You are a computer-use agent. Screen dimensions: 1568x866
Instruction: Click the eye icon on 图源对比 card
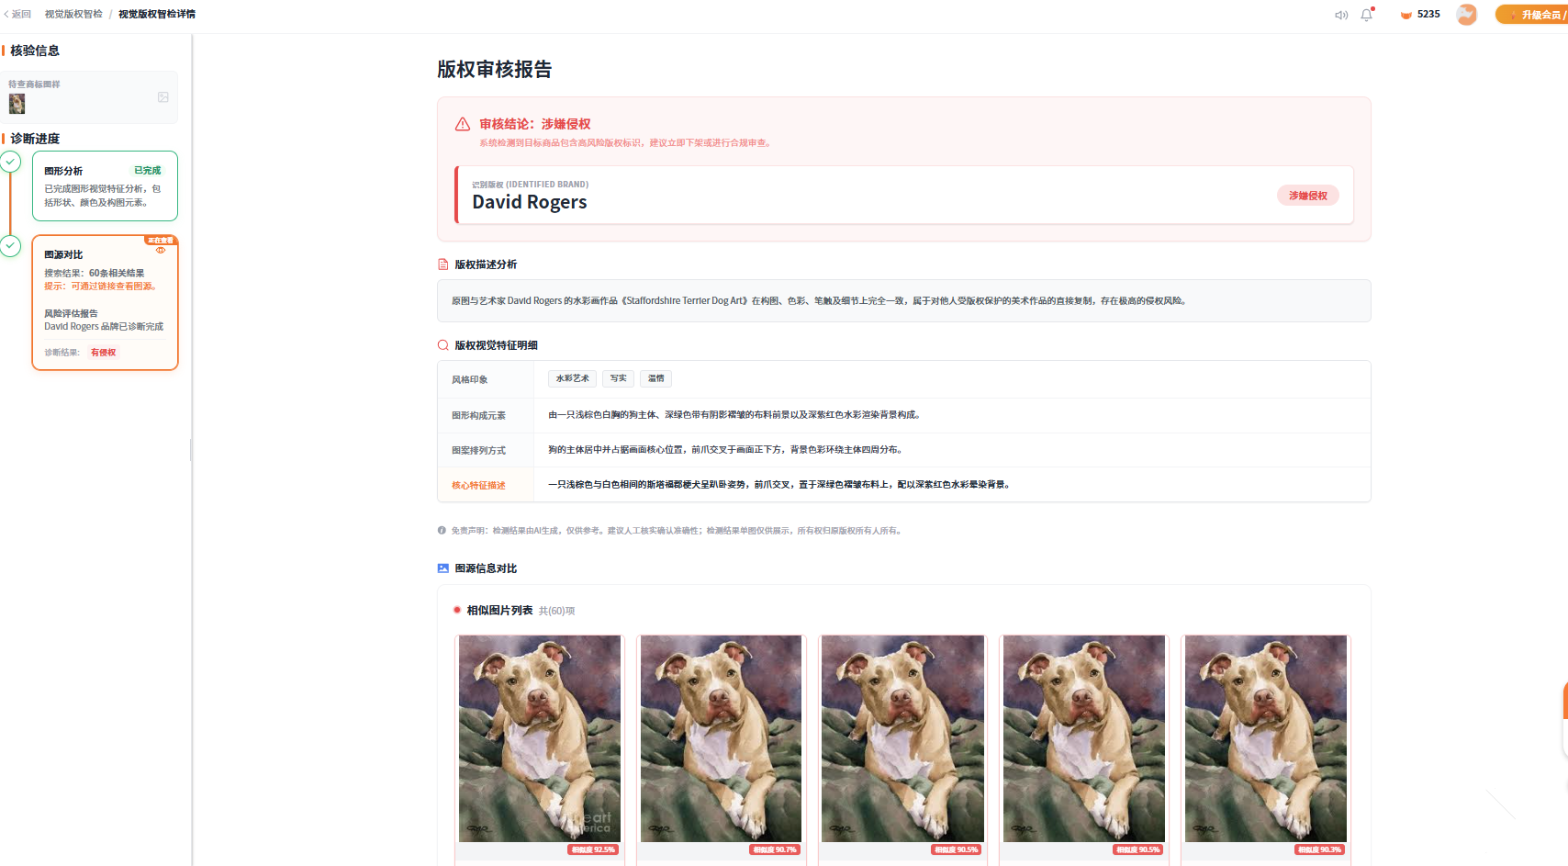click(161, 251)
